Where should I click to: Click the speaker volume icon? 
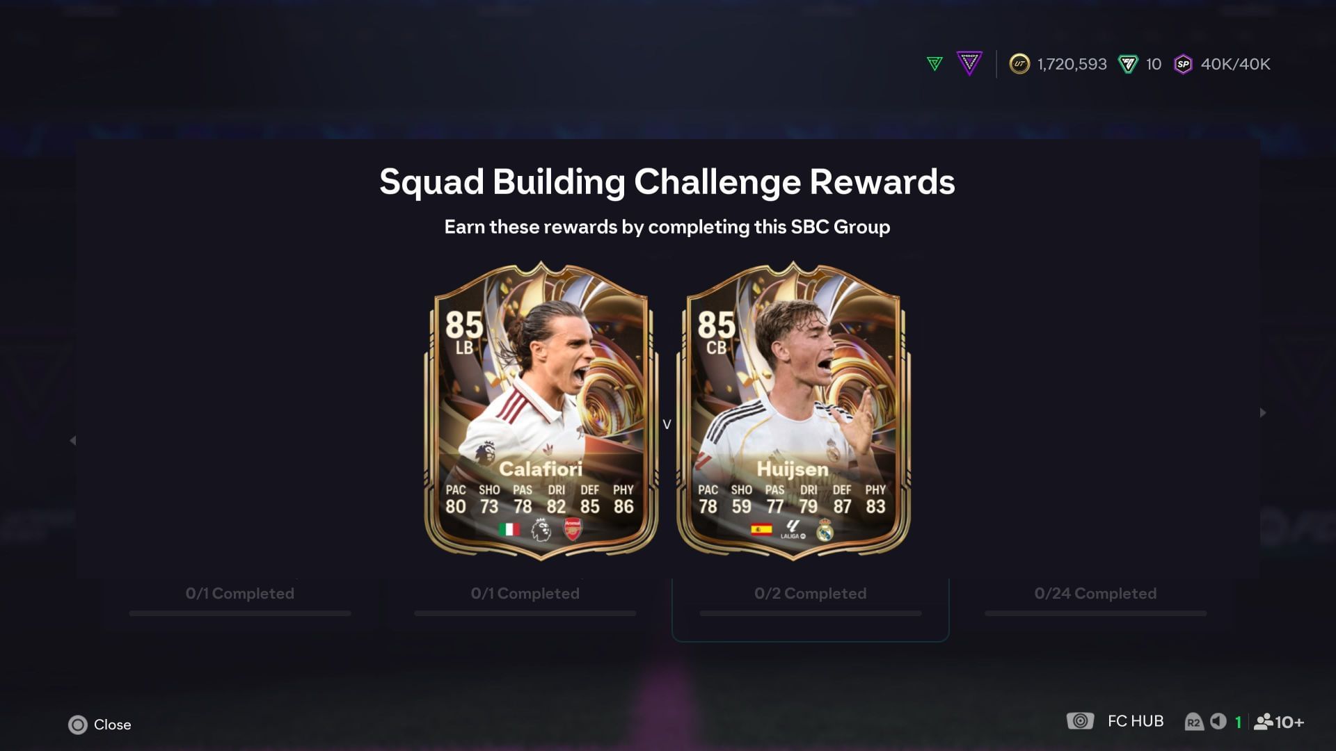[x=1218, y=721]
